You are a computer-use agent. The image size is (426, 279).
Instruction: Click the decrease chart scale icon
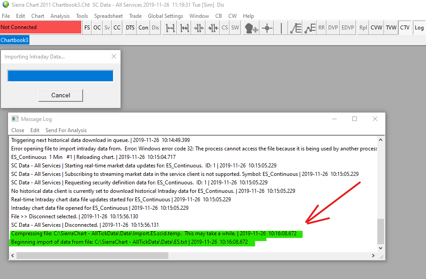click(213, 28)
